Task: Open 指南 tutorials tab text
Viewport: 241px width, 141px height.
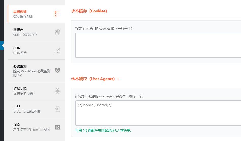Action: [17, 125]
